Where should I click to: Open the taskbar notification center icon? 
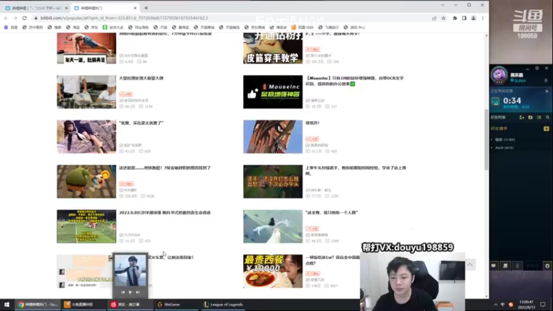click(543, 305)
